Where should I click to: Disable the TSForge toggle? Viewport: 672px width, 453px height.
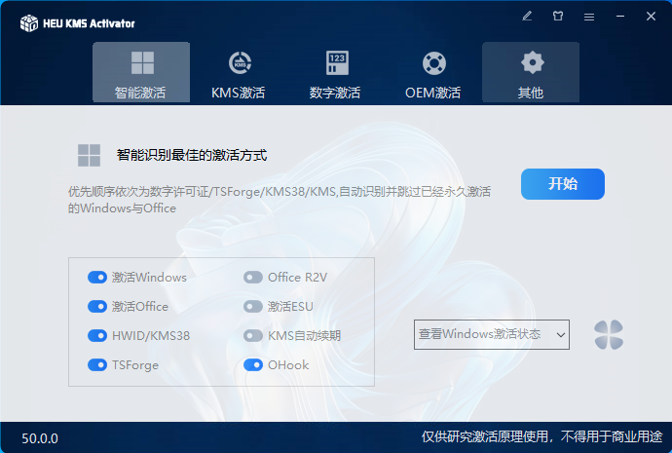[x=97, y=365]
